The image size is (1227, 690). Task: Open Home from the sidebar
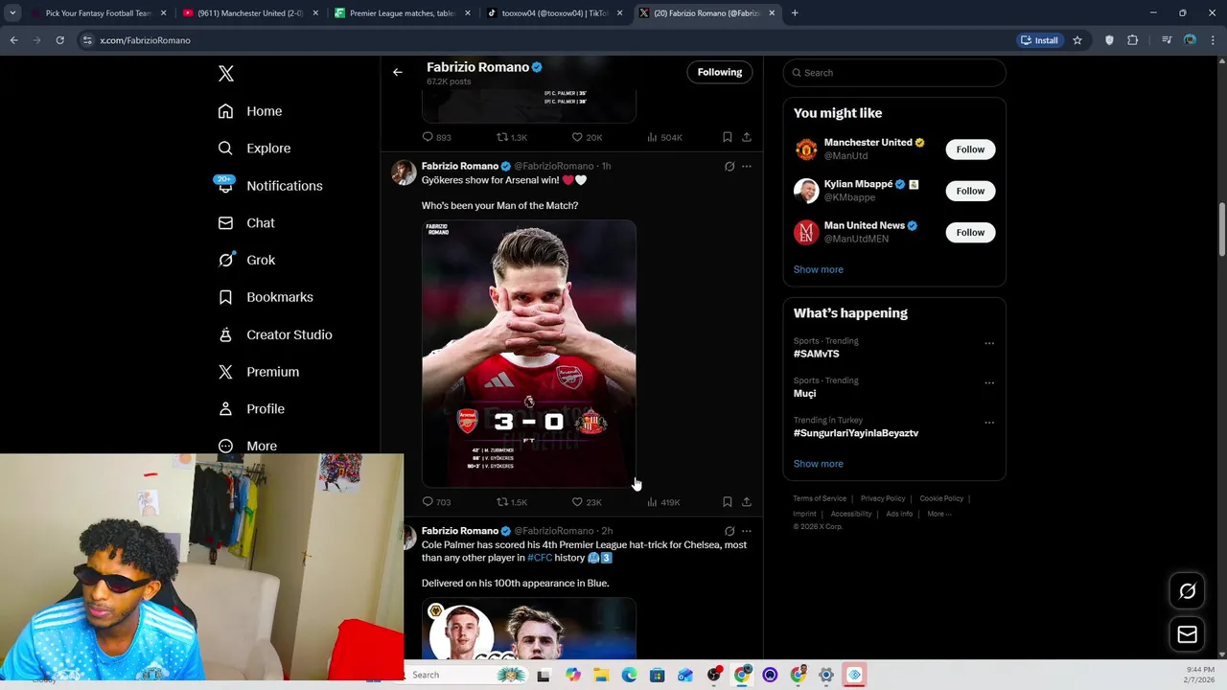(249, 111)
